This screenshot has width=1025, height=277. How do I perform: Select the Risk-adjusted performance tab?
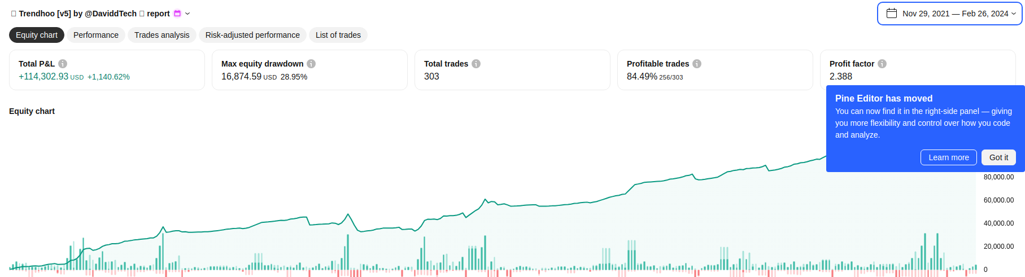252,35
